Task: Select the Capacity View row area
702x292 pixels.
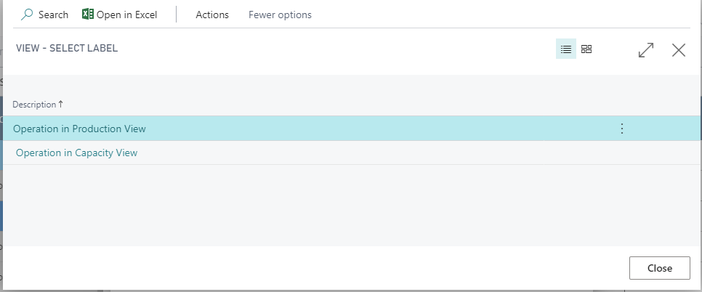Action: point(352,153)
